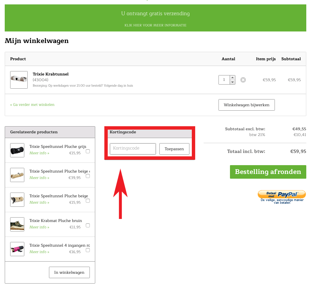Image resolution: width=310 pixels, height=289 pixels.
Task: Open 'Meer info' for the €15,95 Speeltunnel beige
Action: 40,202
